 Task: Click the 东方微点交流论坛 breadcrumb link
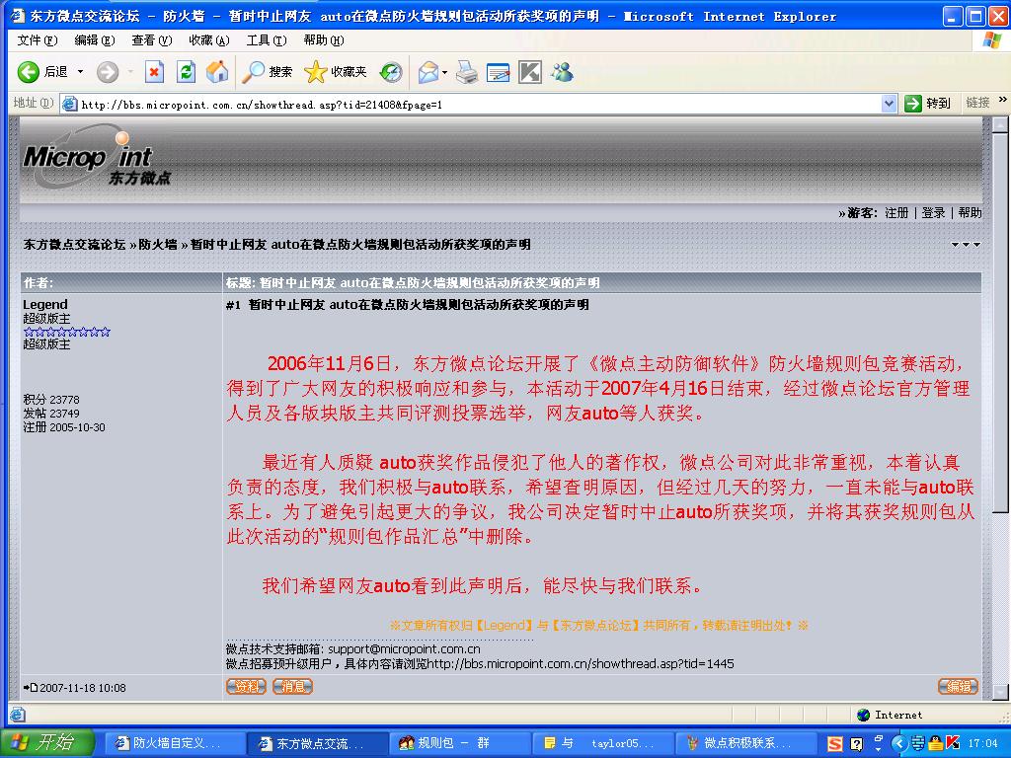(x=74, y=245)
